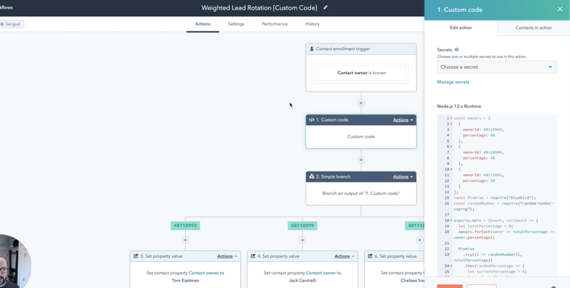This screenshot has width=570, height=288.
Task: Click the Manage secrets link
Action: (x=453, y=82)
